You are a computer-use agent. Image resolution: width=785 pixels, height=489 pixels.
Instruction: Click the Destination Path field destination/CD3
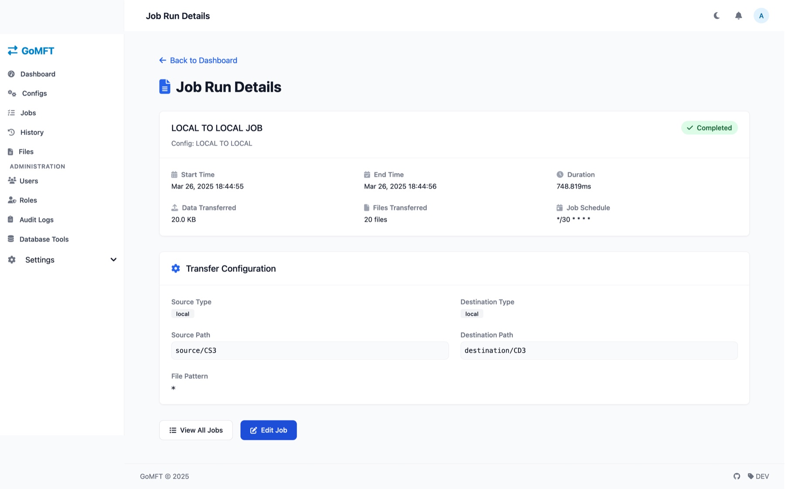tap(599, 351)
